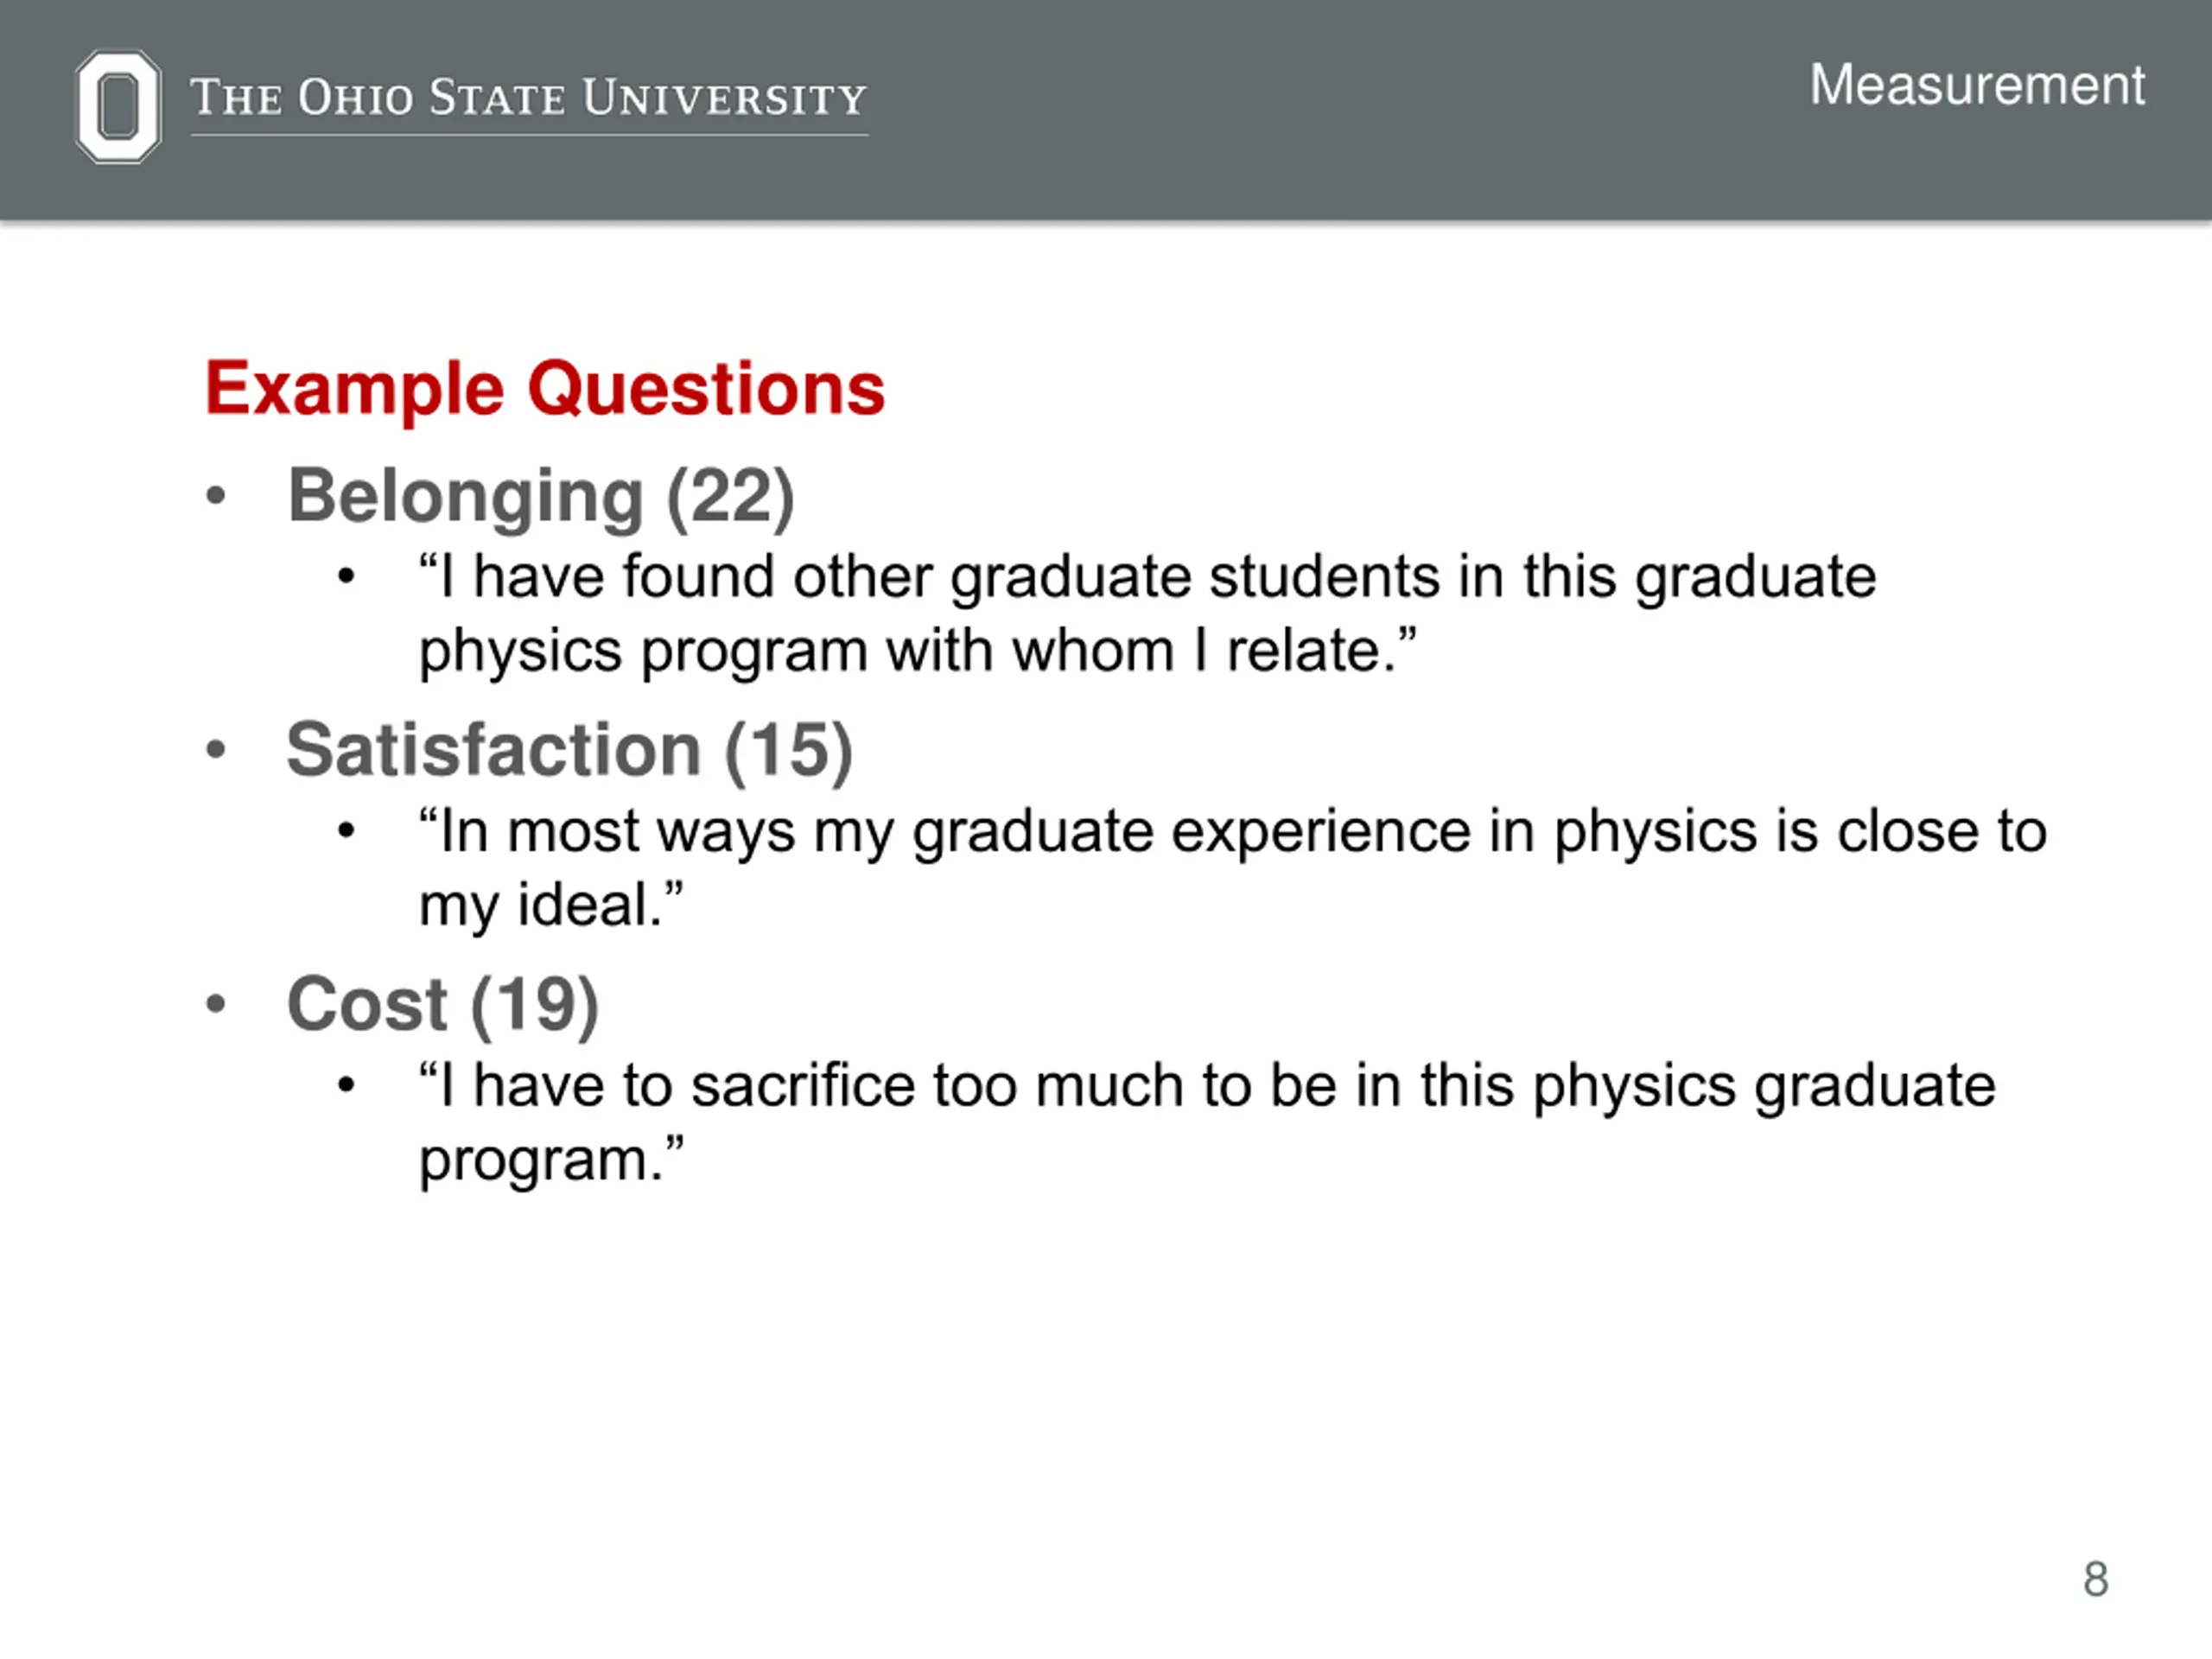Click the quote about graduate experience ideal
The height and width of the screenshot is (1659, 2212).
tap(1232, 868)
